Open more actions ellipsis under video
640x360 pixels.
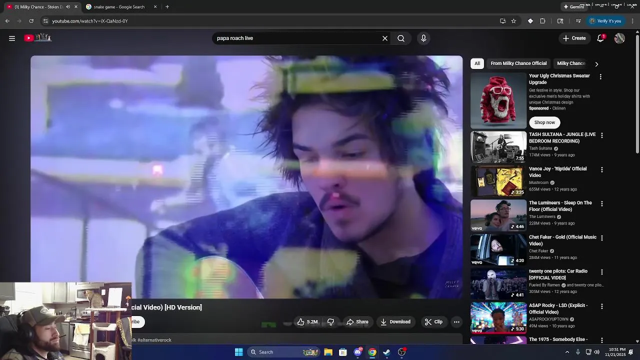(456, 322)
